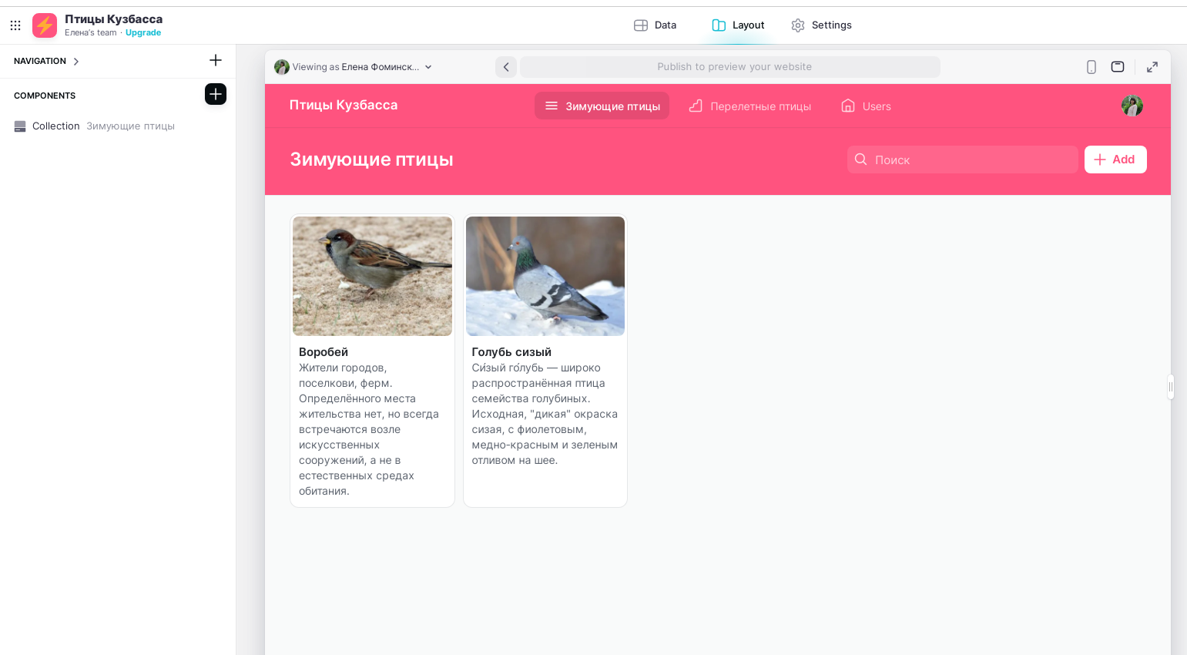The height and width of the screenshot is (655, 1187).
Task: Add a new navigation item with plus
Action: tap(216, 60)
